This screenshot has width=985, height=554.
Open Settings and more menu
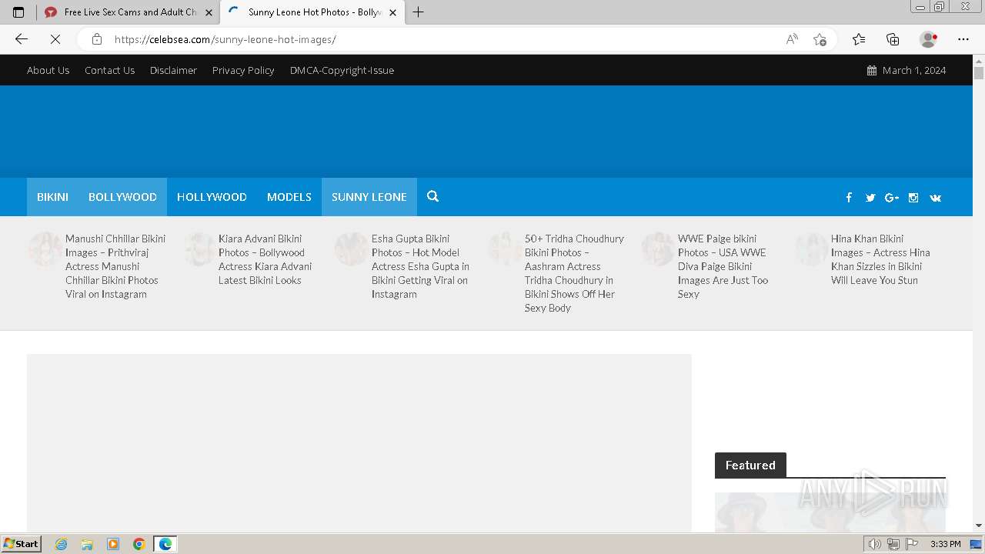963,39
